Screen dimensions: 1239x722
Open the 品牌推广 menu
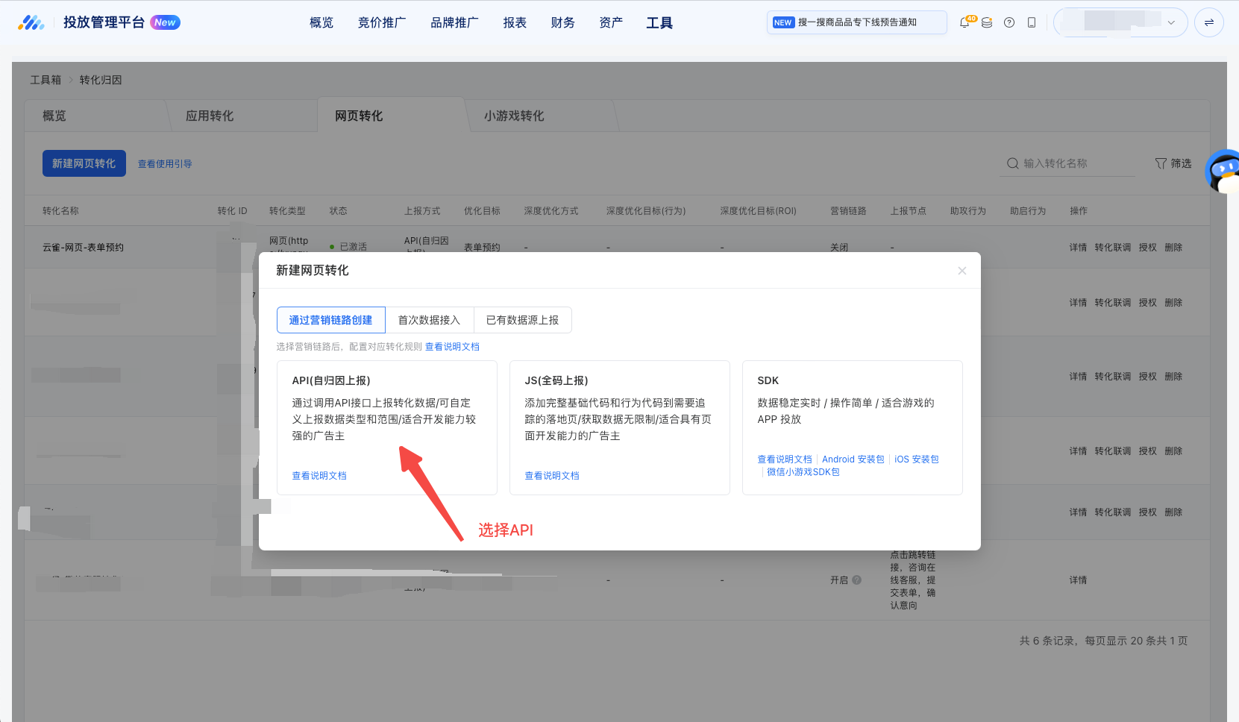(455, 22)
